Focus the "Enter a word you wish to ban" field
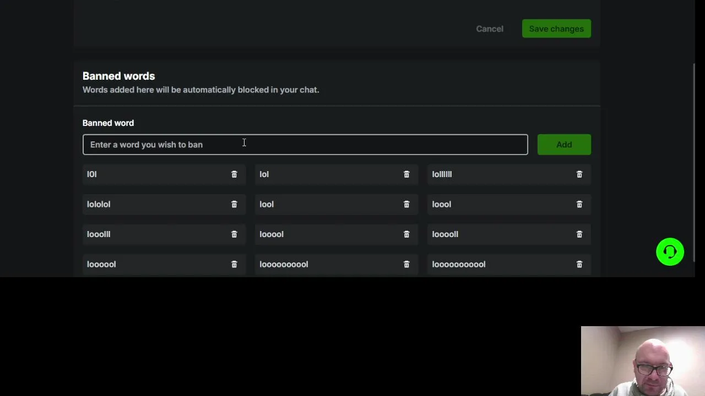 click(x=305, y=145)
